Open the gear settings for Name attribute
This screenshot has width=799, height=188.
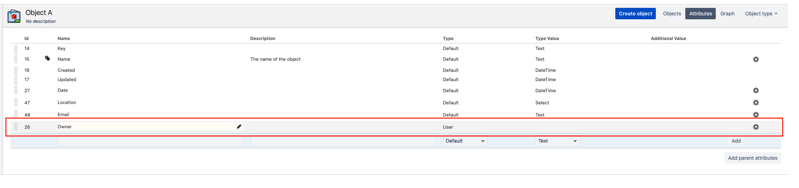point(756,59)
